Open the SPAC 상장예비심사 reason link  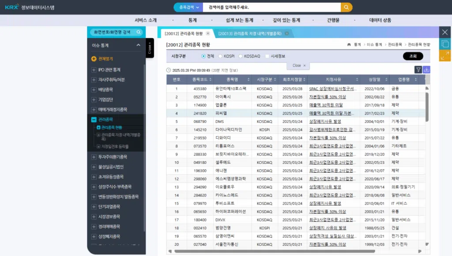(x=331, y=89)
